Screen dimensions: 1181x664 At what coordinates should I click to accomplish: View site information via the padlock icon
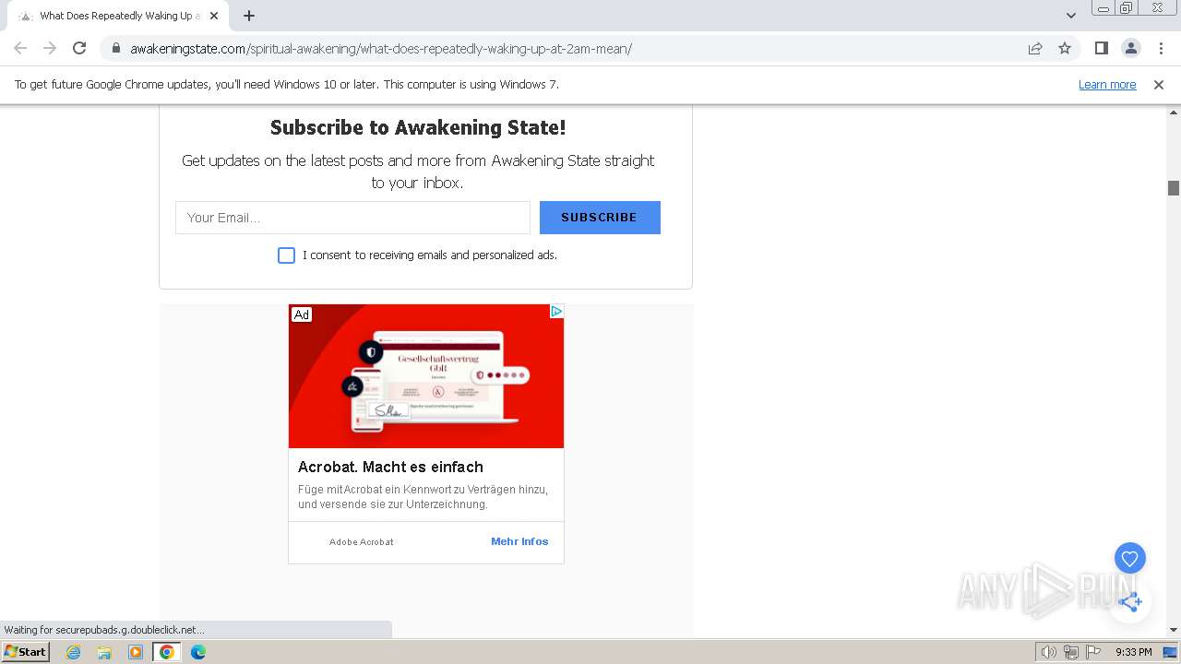(115, 49)
